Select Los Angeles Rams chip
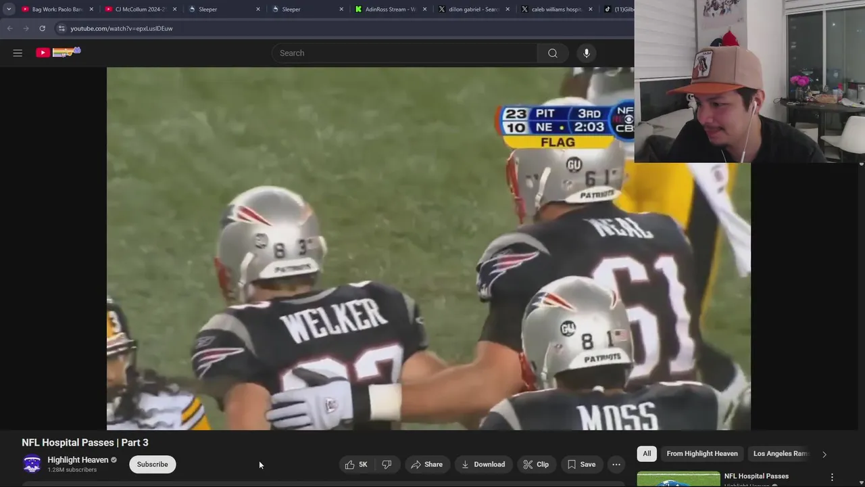Screen dimensions: 865x487 click(x=781, y=453)
